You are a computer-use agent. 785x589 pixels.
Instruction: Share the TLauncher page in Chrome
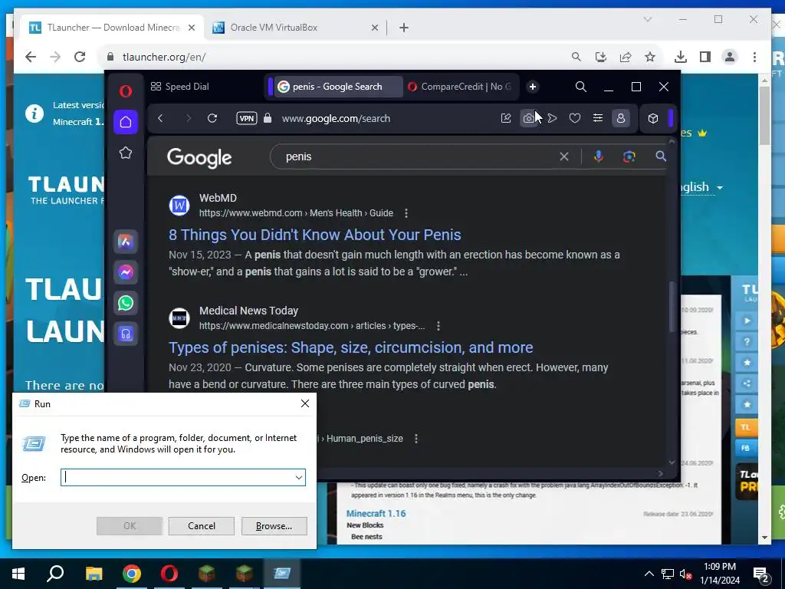point(626,57)
